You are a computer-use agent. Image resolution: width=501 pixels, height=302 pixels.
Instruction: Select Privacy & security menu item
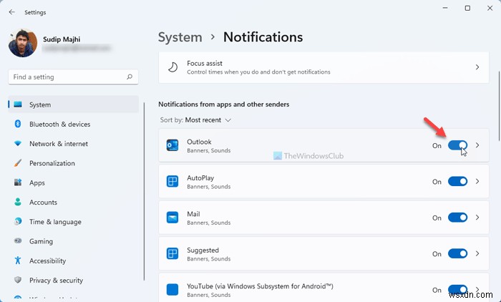pyautogui.click(x=74, y=280)
